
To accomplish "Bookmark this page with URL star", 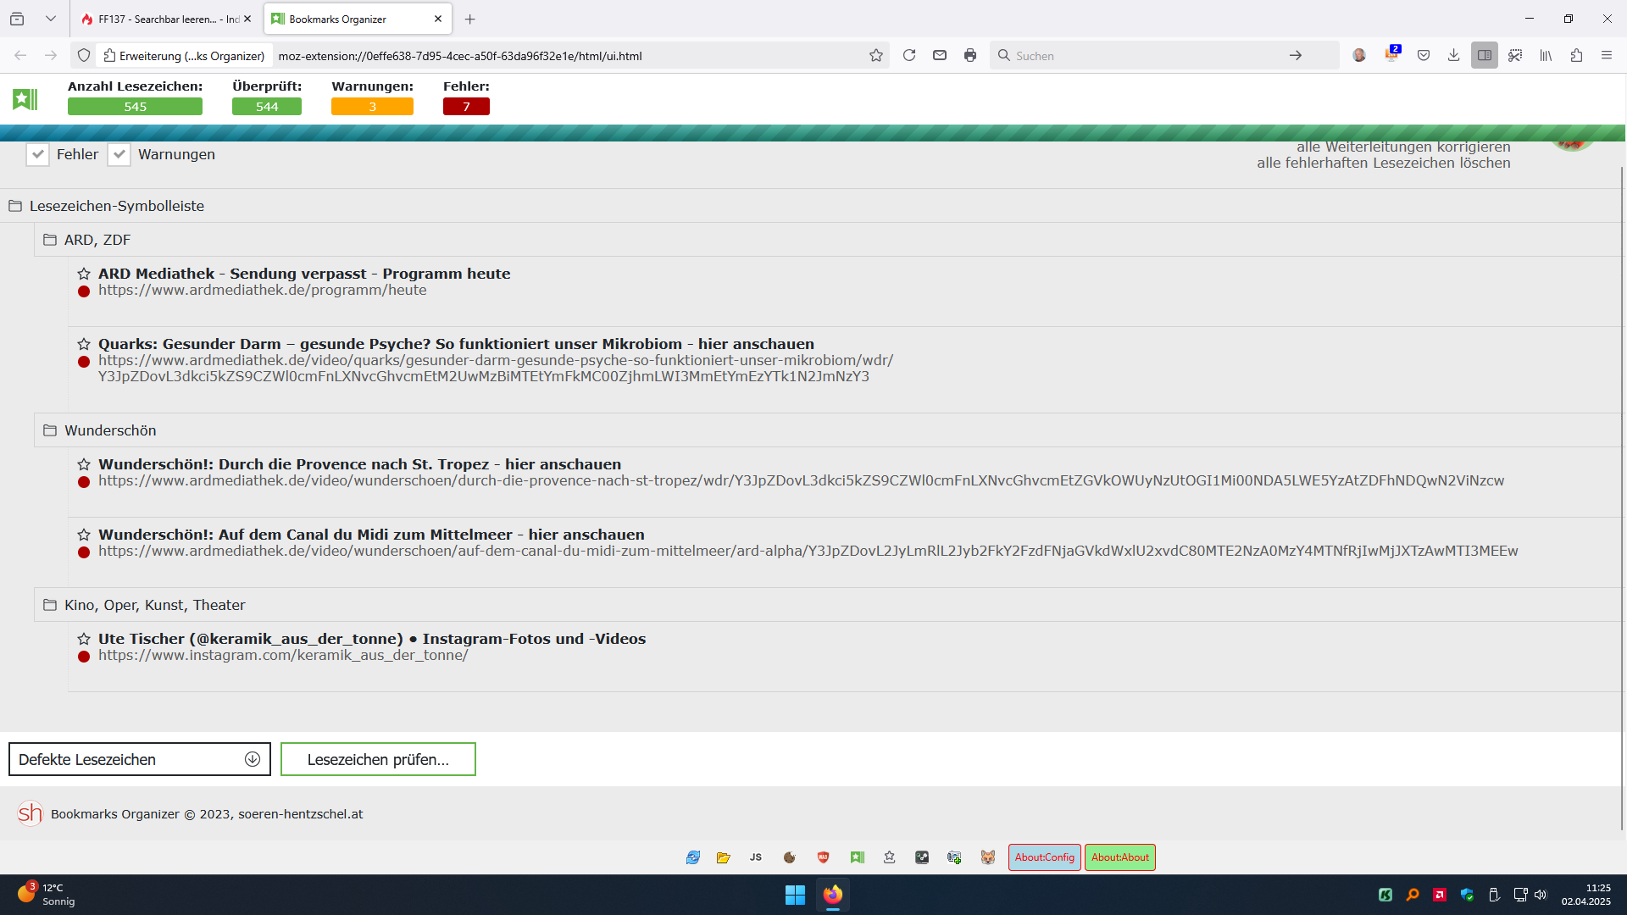I will [876, 55].
